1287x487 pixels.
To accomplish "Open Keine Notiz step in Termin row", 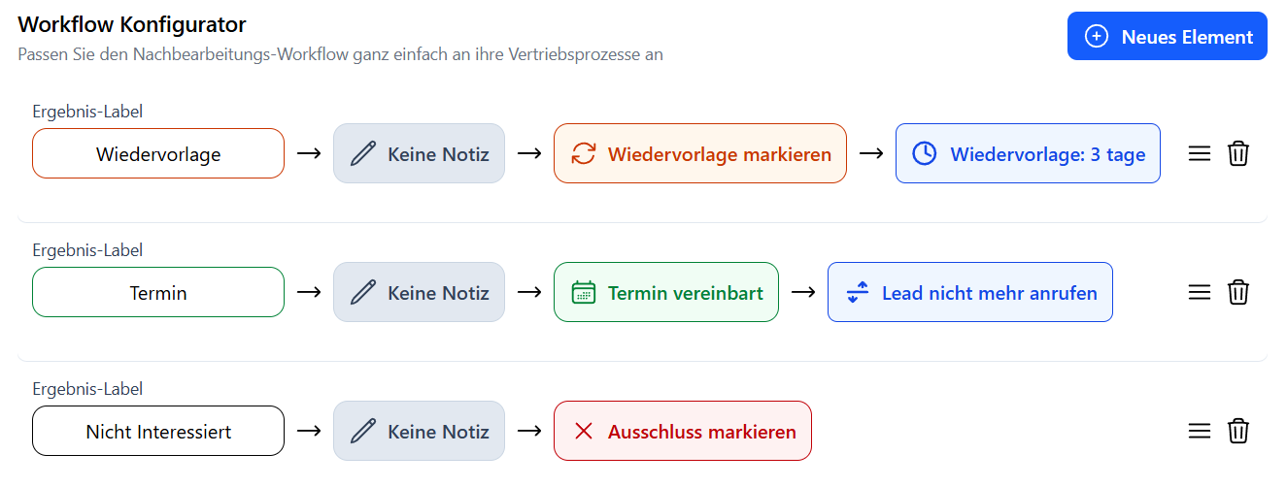I will pos(419,292).
